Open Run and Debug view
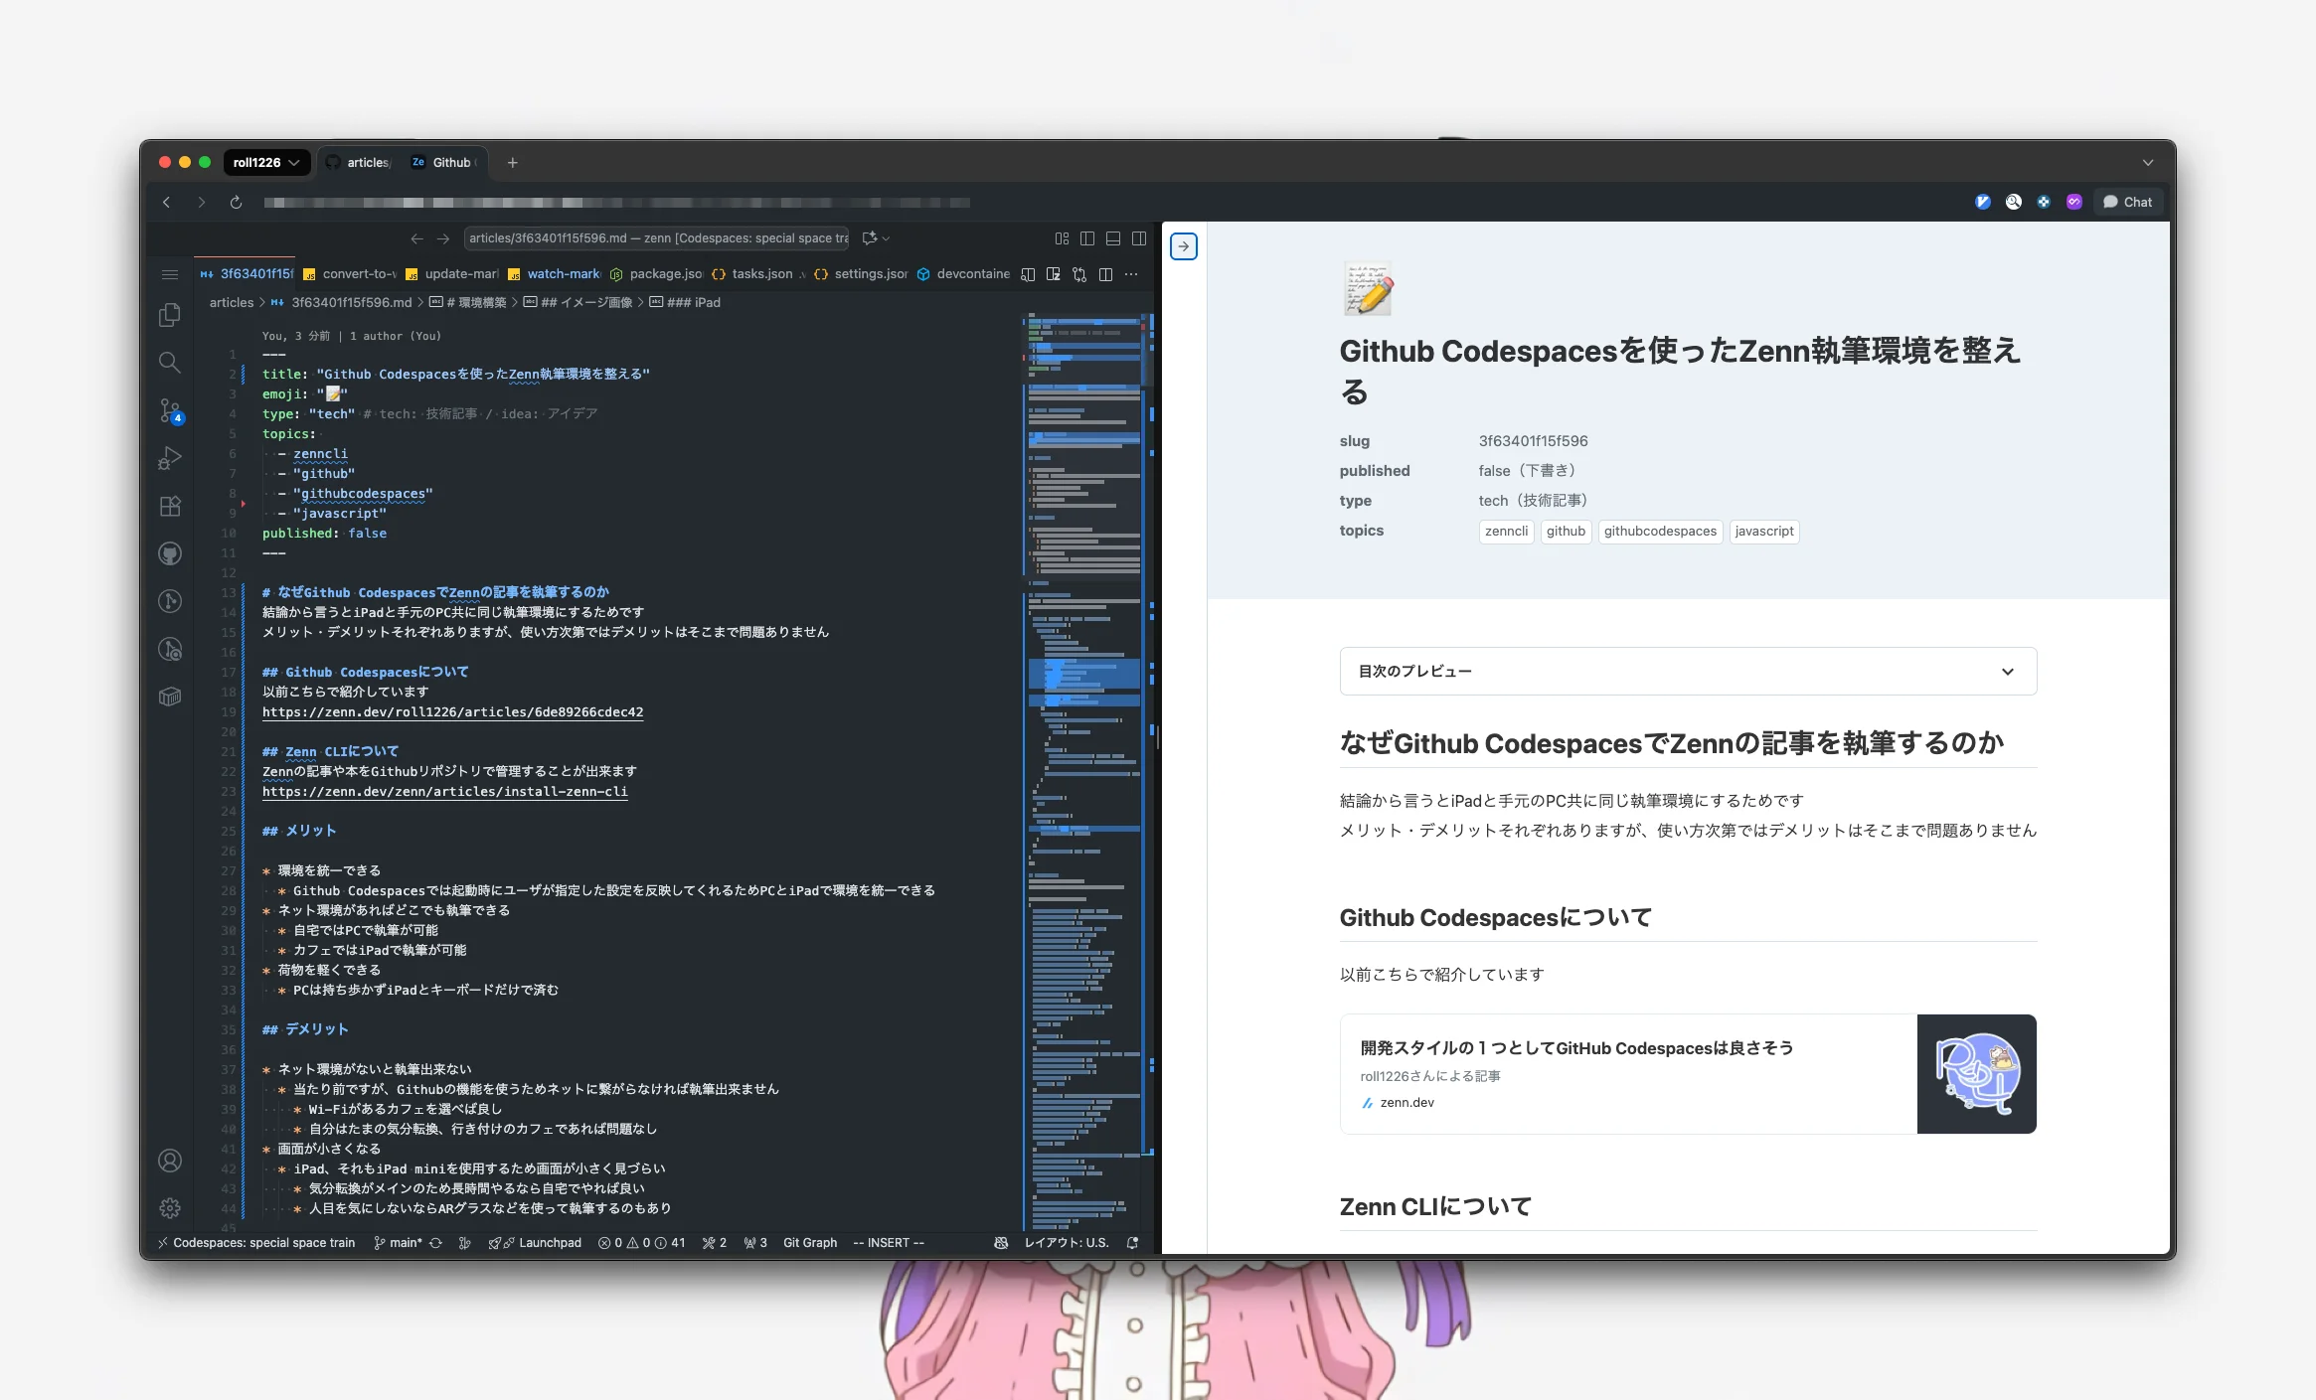Screen dimensions: 2316x1400 tap(170, 458)
